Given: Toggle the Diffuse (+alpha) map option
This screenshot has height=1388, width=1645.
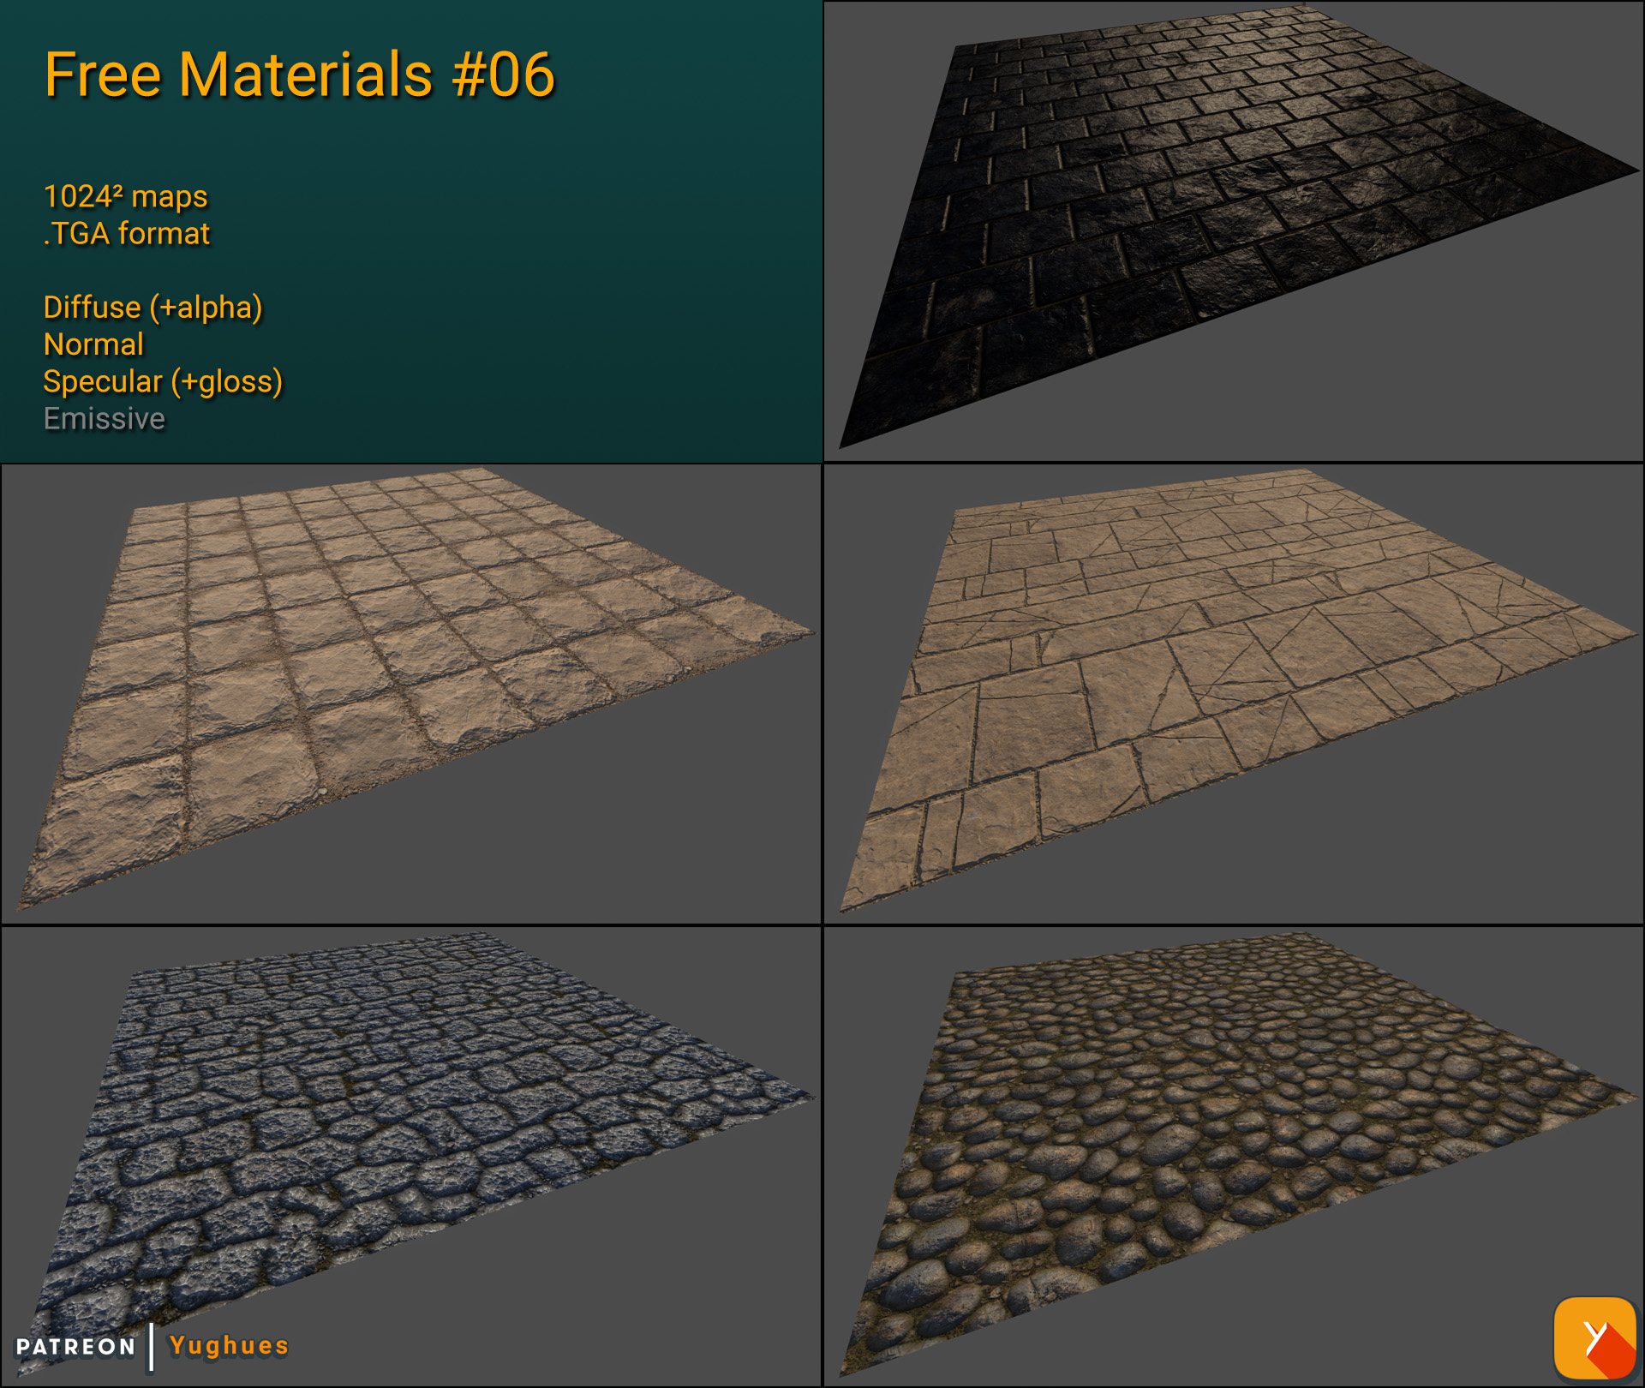Looking at the screenshot, I should [x=153, y=308].
